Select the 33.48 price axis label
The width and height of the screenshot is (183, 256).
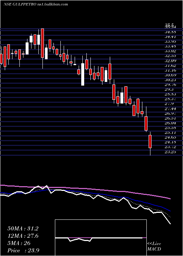(170, 46)
